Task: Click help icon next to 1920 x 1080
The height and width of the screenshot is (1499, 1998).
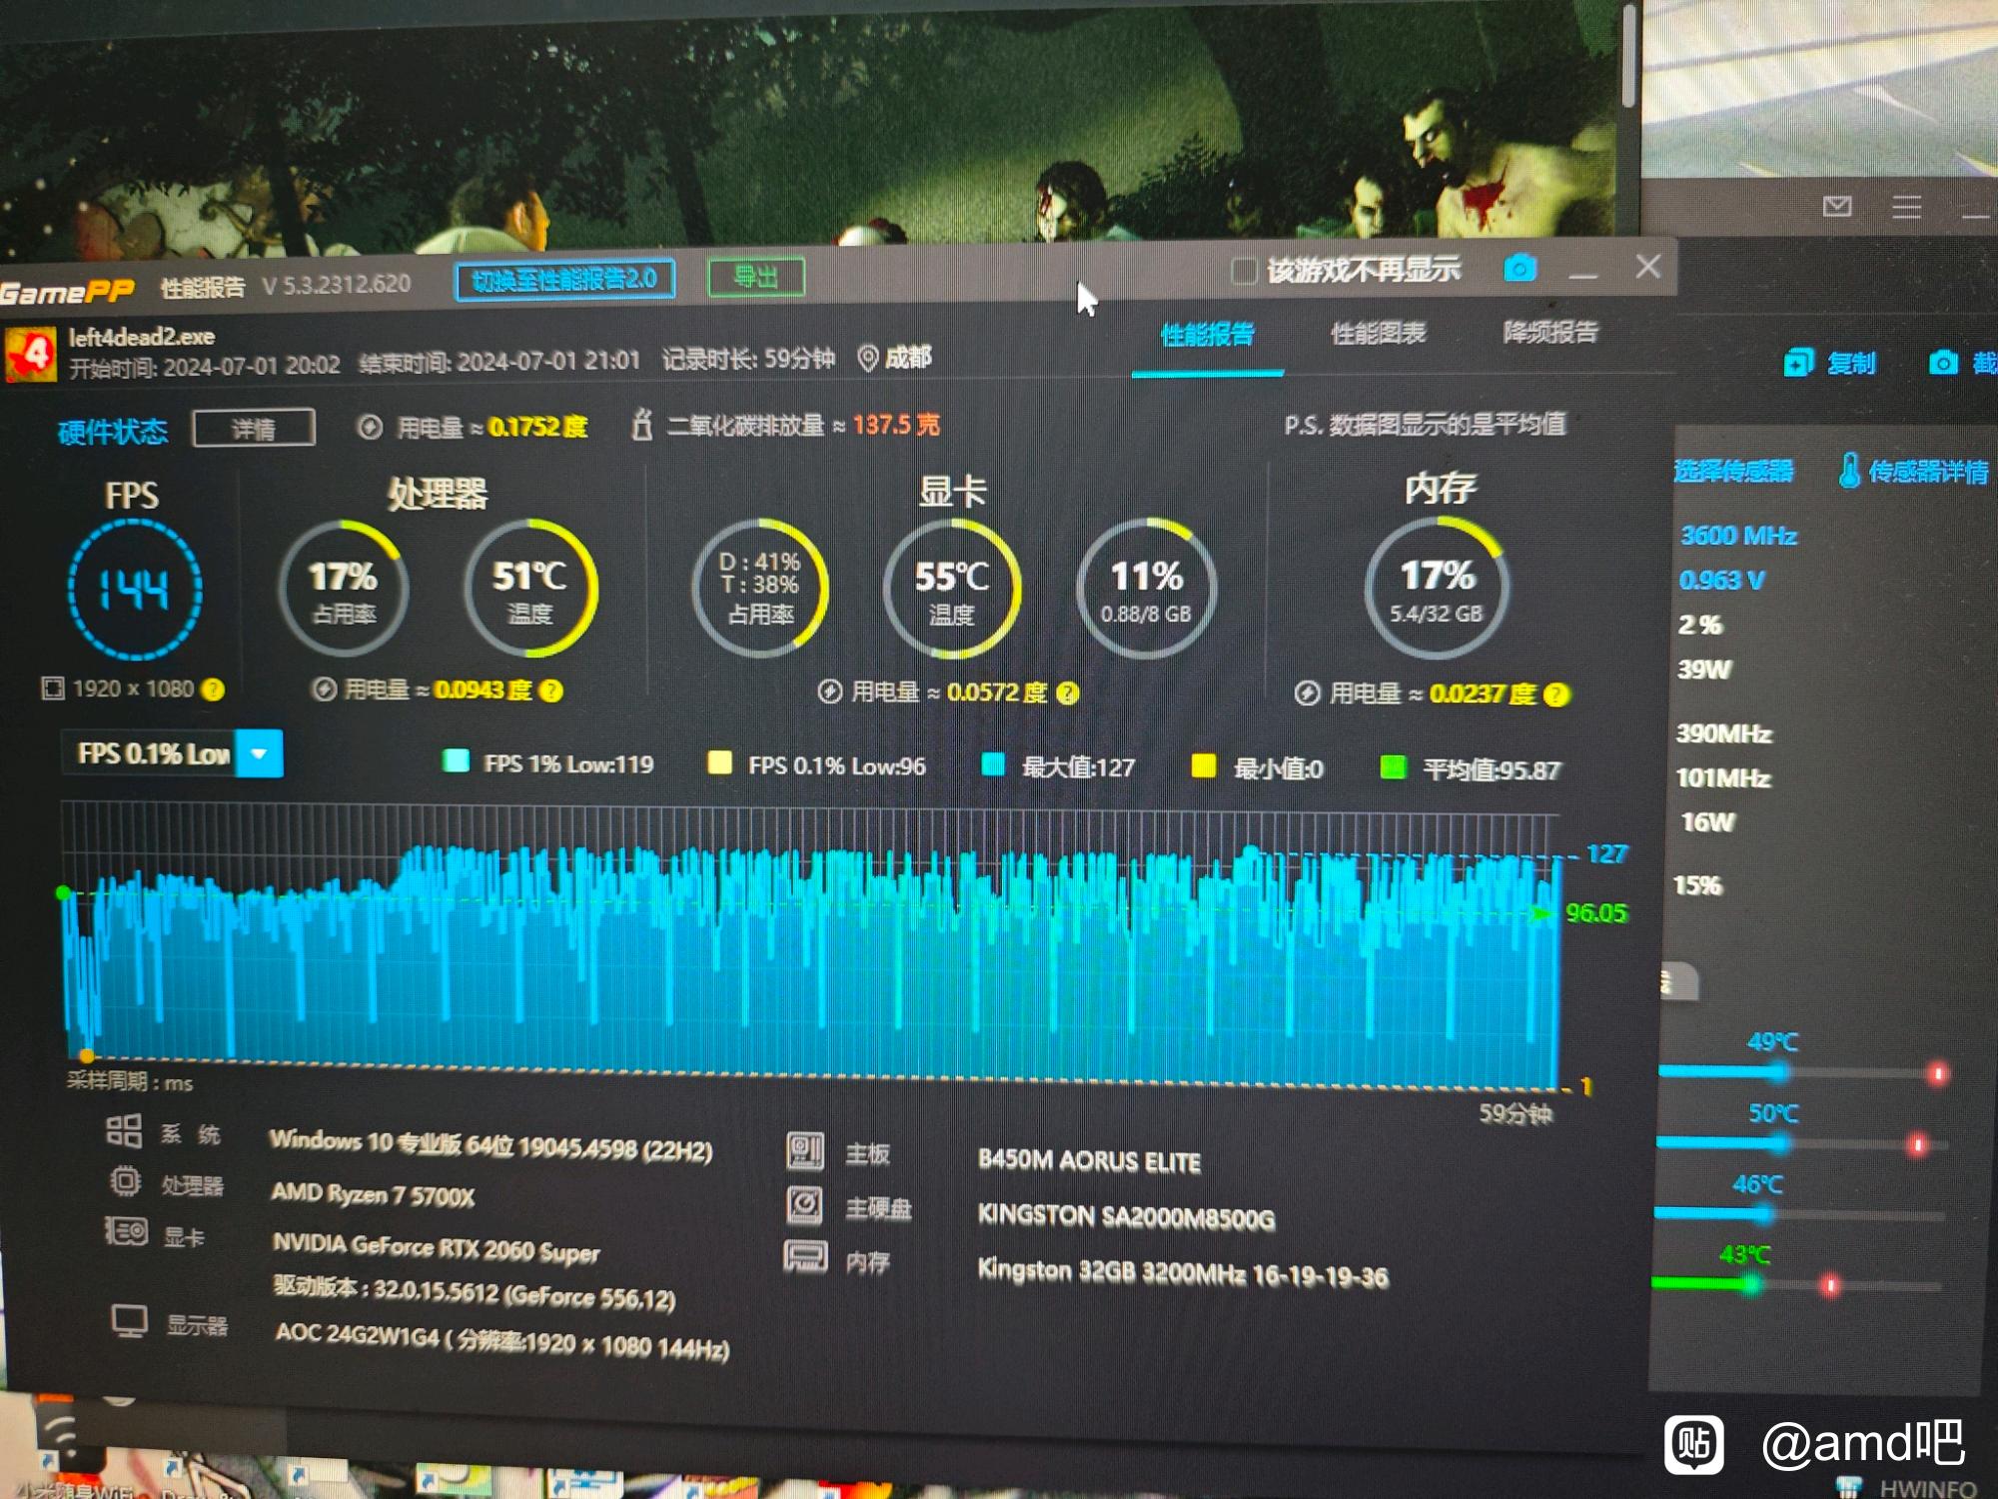Action: [x=213, y=689]
